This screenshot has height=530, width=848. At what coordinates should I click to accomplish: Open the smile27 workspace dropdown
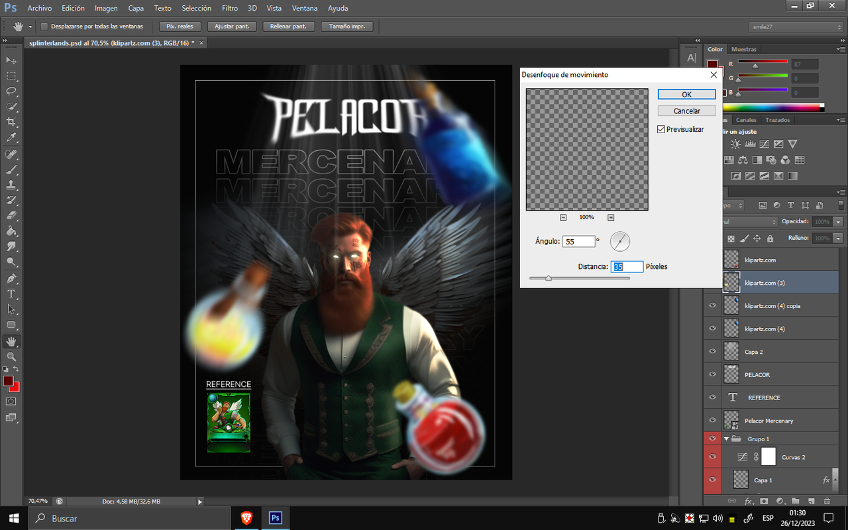point(794,26)
